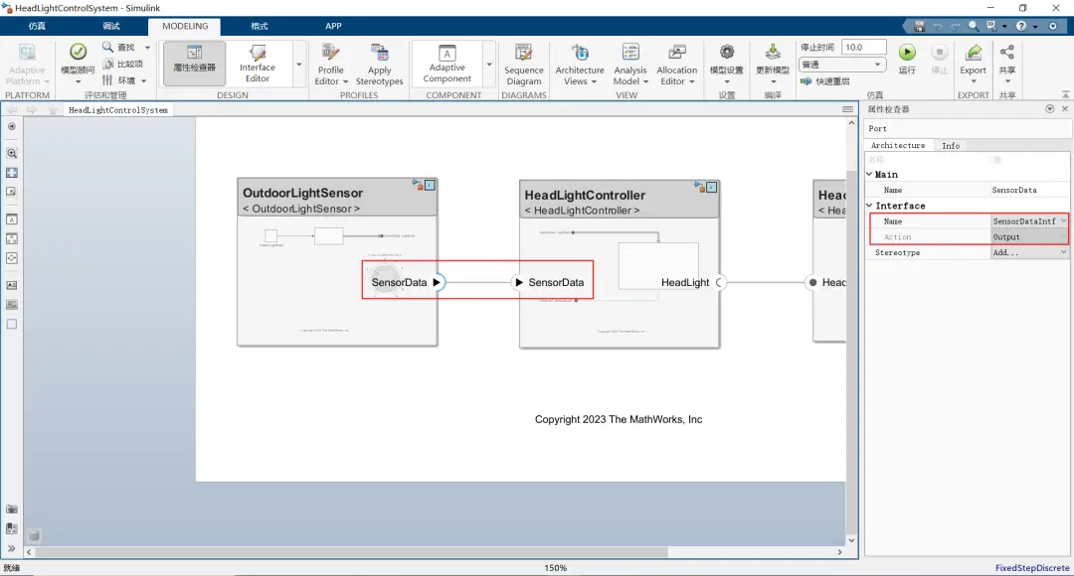
Task: Click Apply Stereotypes icon
Action: coord(380,53)
